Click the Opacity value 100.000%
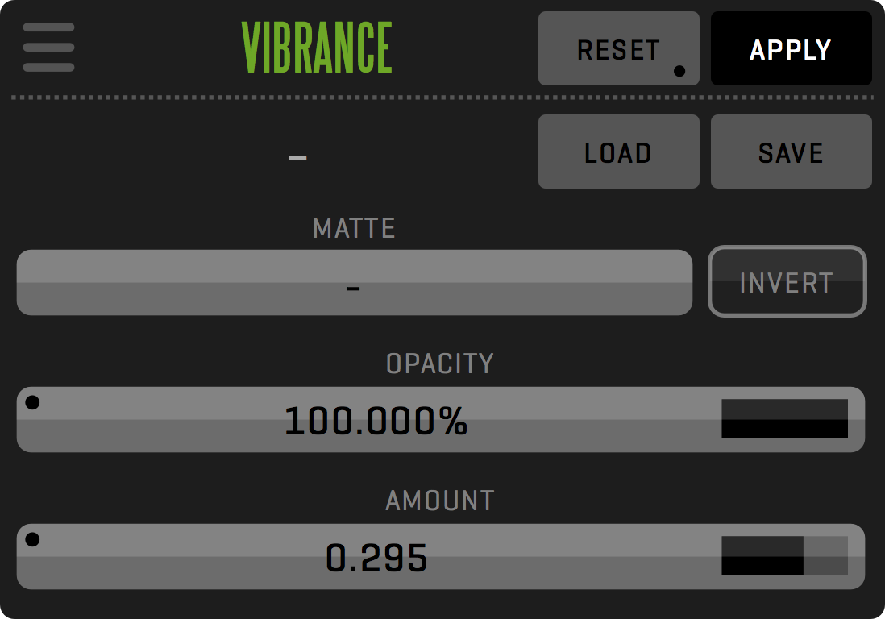This screenshot has width=885, height=619. (376, 421)
